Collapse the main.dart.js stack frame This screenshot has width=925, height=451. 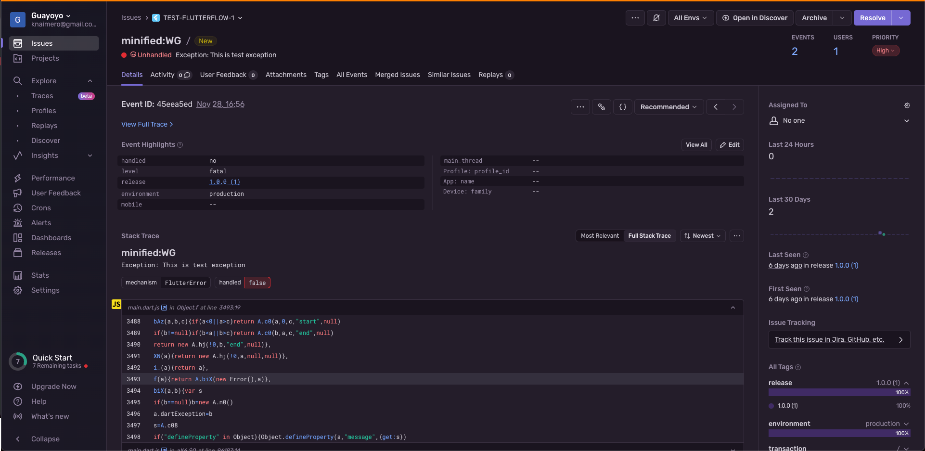(732, 308)
